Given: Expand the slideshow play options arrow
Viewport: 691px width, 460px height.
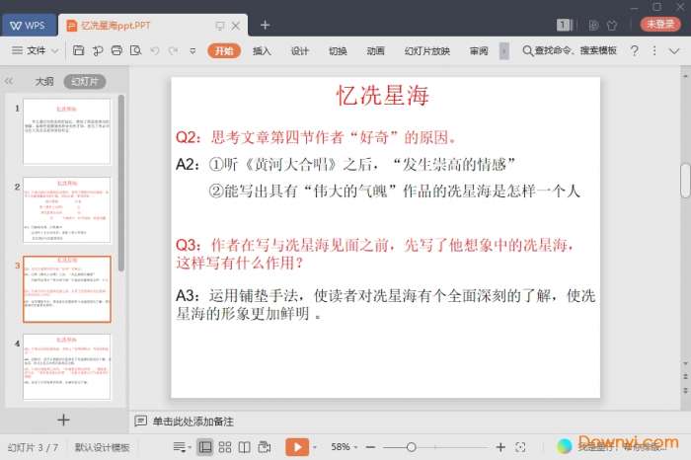Looking at the screenshot, I should click(x=315, y=447).
